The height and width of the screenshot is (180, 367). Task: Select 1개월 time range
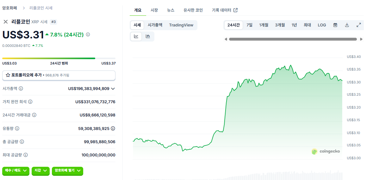264,25
